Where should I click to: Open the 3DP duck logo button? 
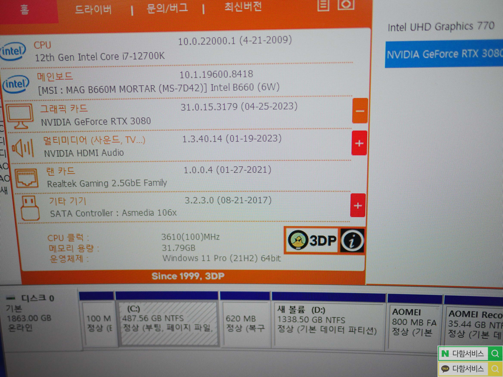pyautogui.click(x=312, y=240)
